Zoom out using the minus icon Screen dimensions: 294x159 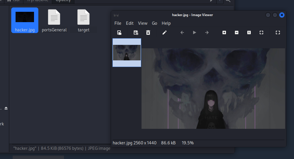(x=237, y=32)
